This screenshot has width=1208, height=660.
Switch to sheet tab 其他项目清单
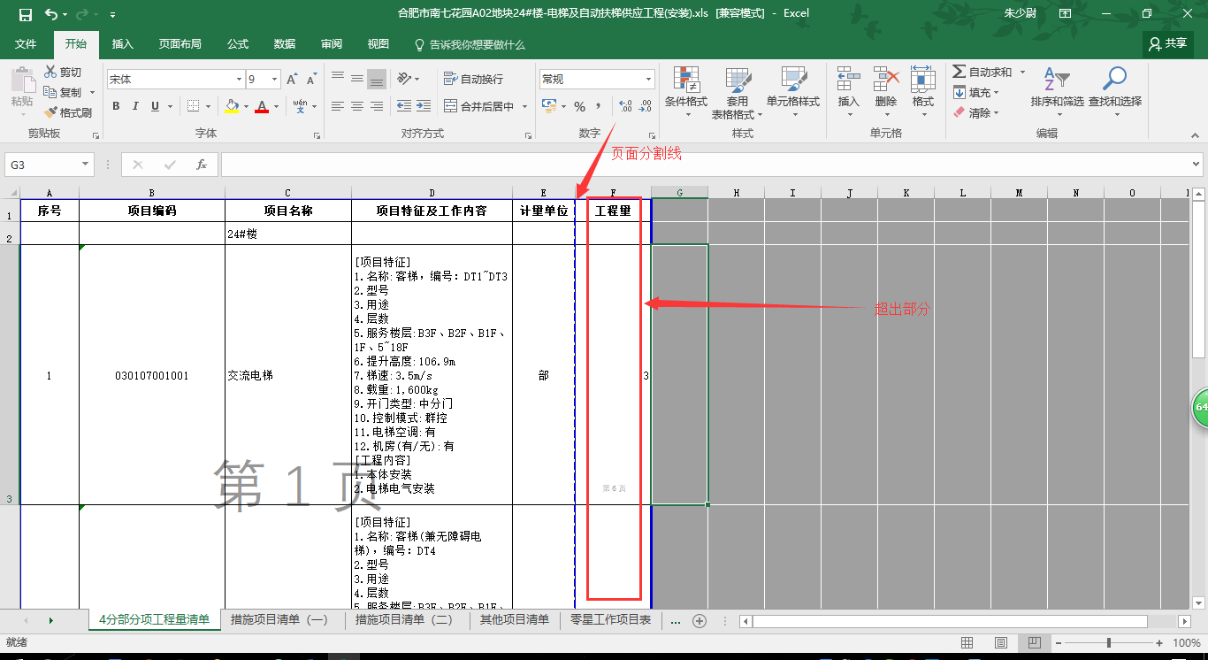[514, 620]
